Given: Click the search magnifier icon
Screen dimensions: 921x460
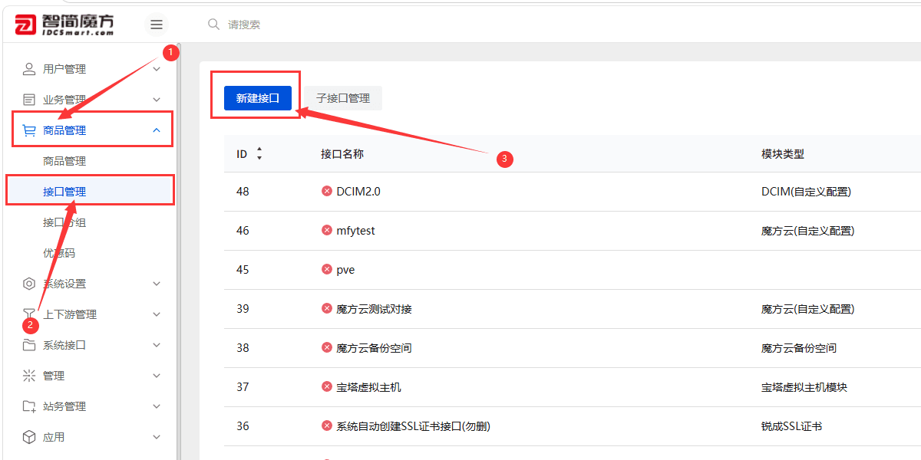Looking at the screenshot, I should coord(214,25).
